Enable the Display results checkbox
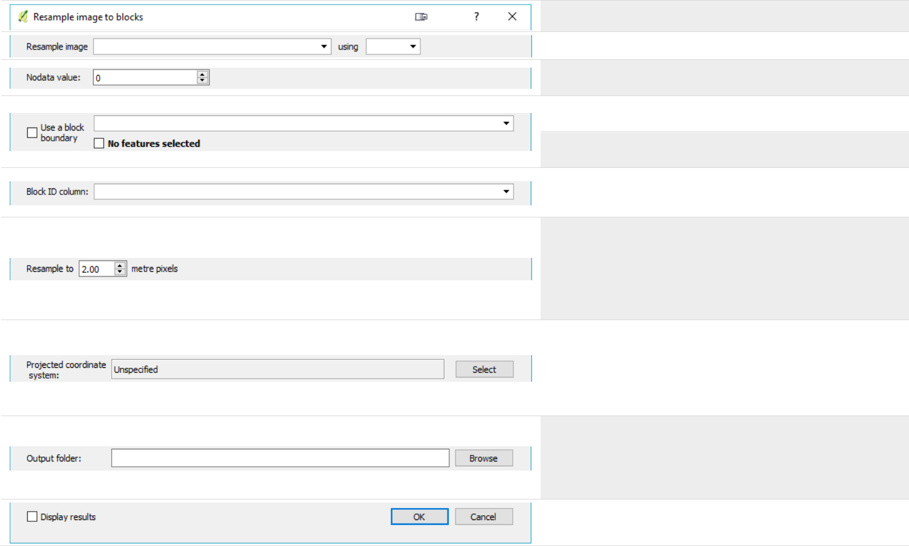The width and height of the screenshot is (909, 546). (33, 517)
